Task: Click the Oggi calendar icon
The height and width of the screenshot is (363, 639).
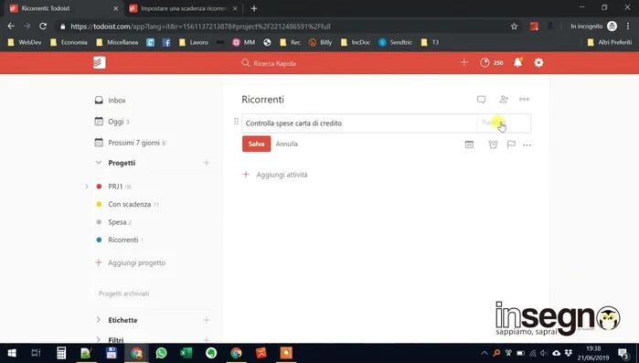Action: [x=99, y=121]
